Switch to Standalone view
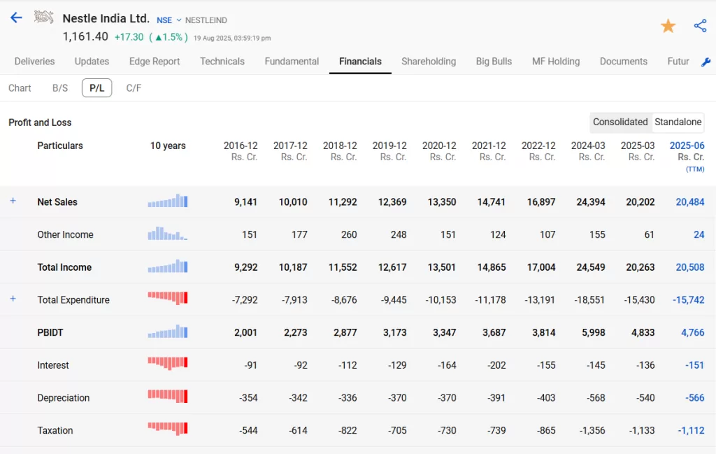Image resolution: width=716 pixels, height=454 pixels. tap(678, 122)
